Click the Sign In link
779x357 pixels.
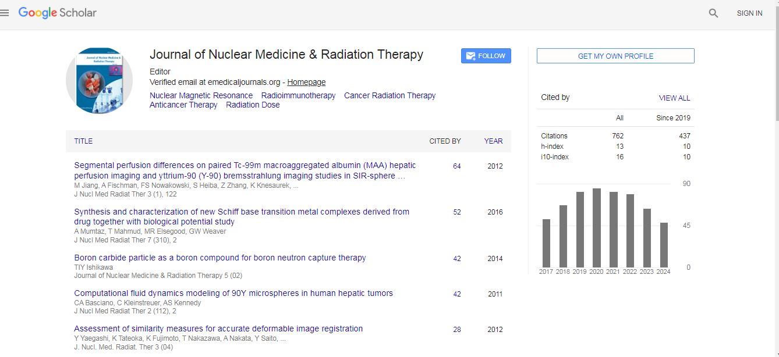pos(749,13)
